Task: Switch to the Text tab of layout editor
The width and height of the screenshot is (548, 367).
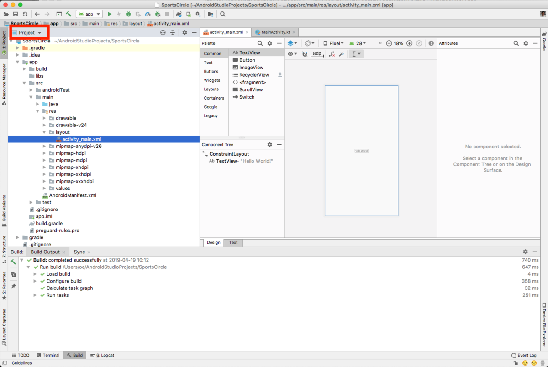Action: pyautogui.click(x=233, y=243)
